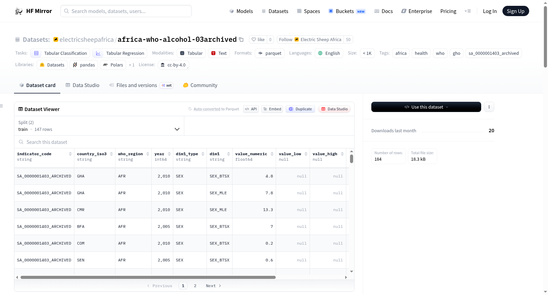548x295 pixels.
Task: Click the Dataset Viewer table icon
Action: click(21, 109)
